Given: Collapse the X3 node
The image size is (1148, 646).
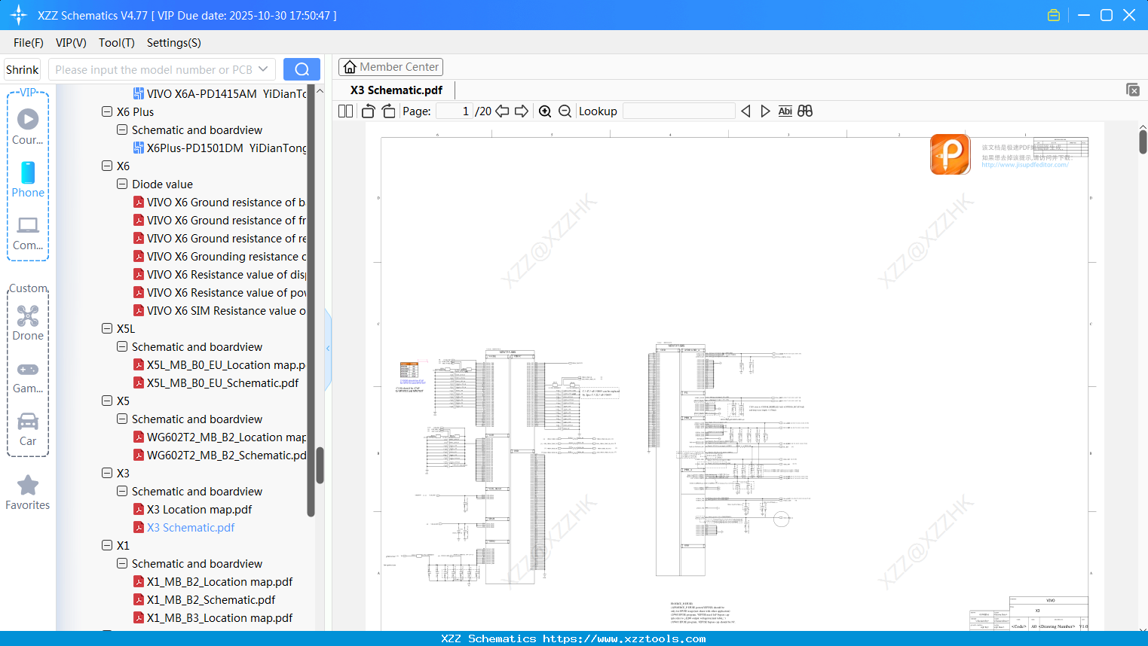Looking at the screenshot, I should pyautogui.click(x=107, y=473).
